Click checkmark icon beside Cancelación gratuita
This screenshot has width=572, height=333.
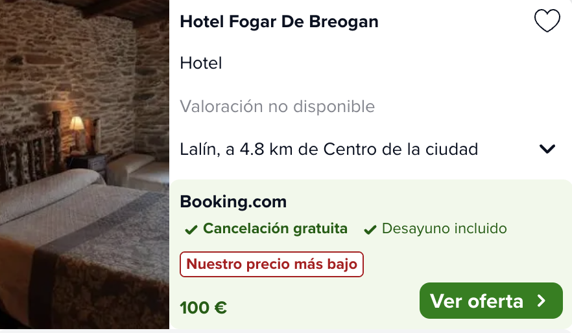(191, 229)
